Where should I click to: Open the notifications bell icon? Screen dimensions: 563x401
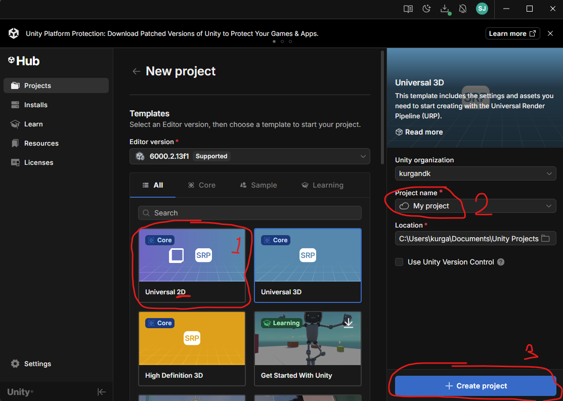pos(462,9)
